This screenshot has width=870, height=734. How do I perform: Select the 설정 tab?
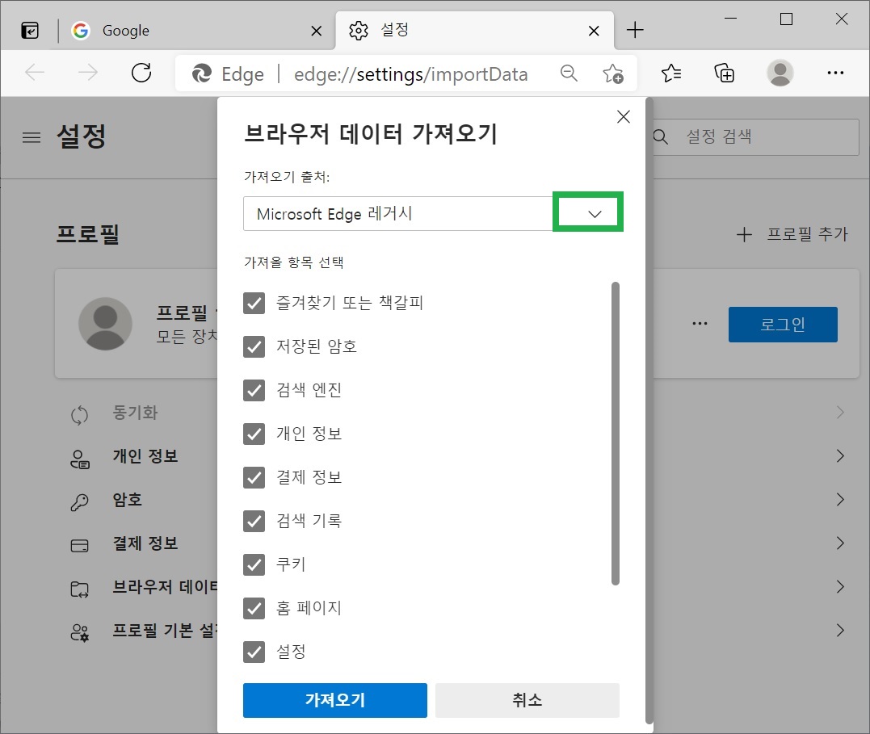(x=474, y=31)
